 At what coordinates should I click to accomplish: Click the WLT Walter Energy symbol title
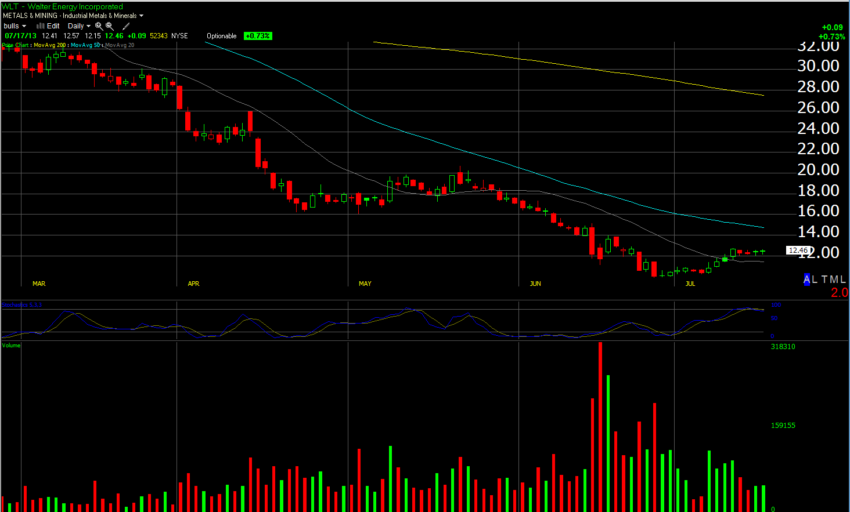point(63,7)
